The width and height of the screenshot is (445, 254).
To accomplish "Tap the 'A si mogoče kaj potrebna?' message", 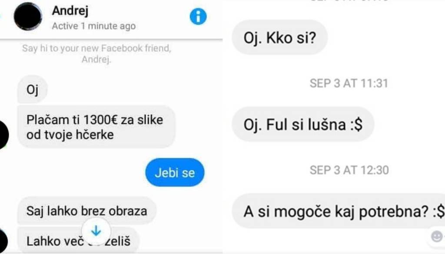I will (339, 211).
